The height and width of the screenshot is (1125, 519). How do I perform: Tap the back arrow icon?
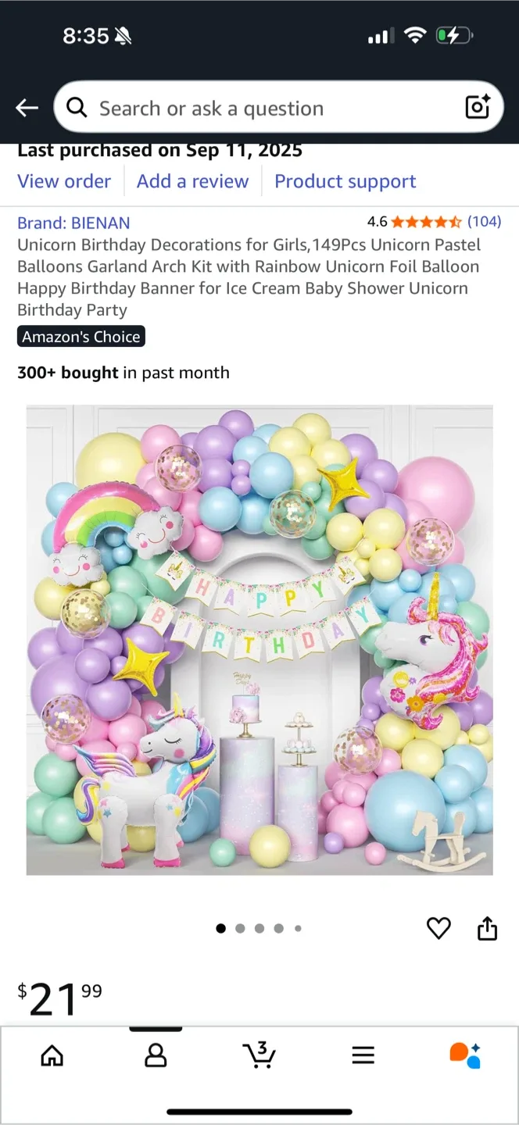click(27, 108)
